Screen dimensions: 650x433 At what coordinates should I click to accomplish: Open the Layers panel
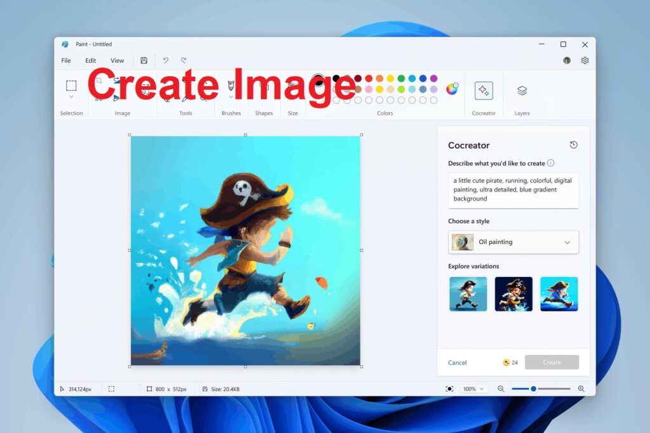pyautogui.click(x=522, y=91)
